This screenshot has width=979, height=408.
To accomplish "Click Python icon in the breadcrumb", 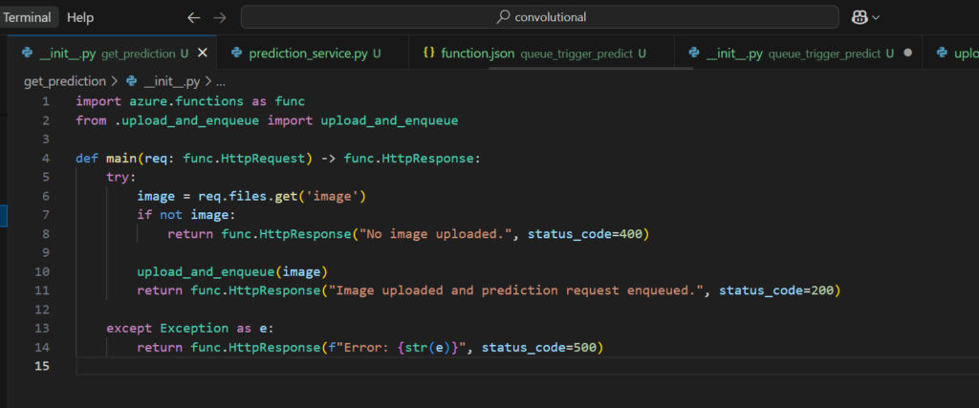I will 132,81.
